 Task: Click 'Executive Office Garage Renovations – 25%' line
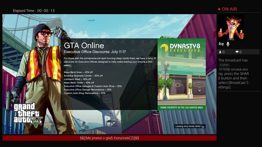pyautogui.click(x=88, y=90)
